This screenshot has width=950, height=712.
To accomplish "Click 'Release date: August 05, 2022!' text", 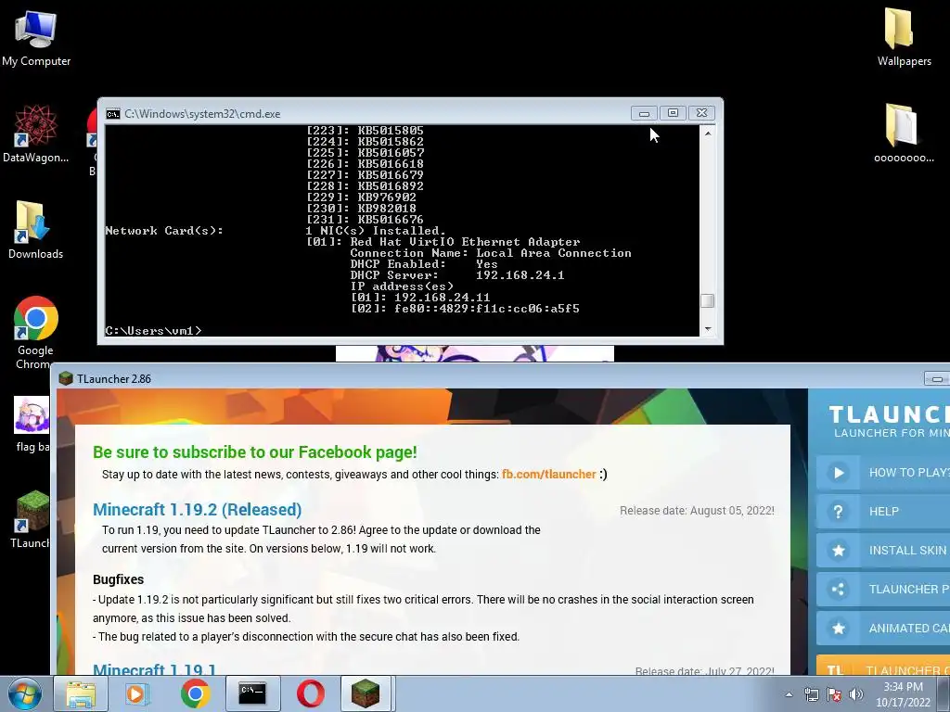I will (697, 511).
